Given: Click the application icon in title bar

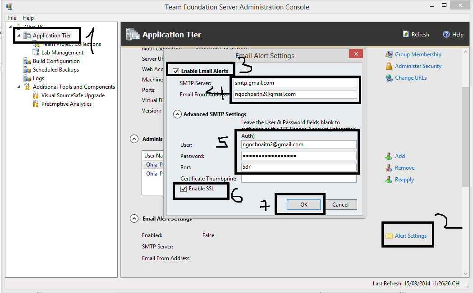Looking at the screenshot, I should pos(9,6).
